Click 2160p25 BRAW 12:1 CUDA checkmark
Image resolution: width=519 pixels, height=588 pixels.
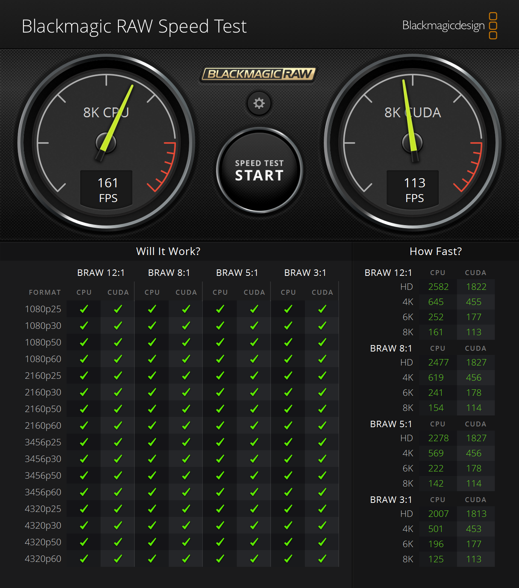click(118, 376)
